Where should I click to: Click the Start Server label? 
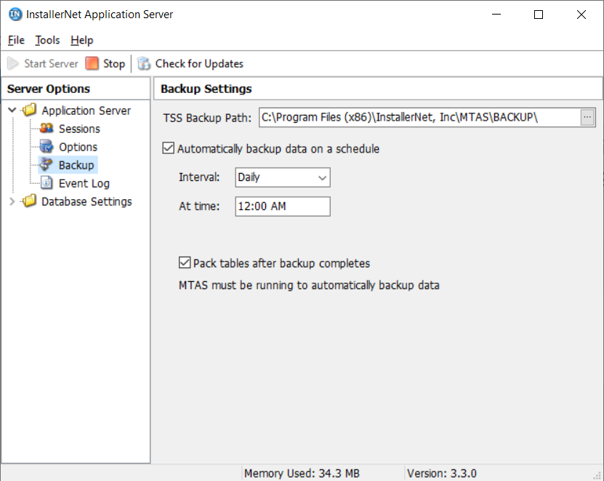tap(51, 63)
